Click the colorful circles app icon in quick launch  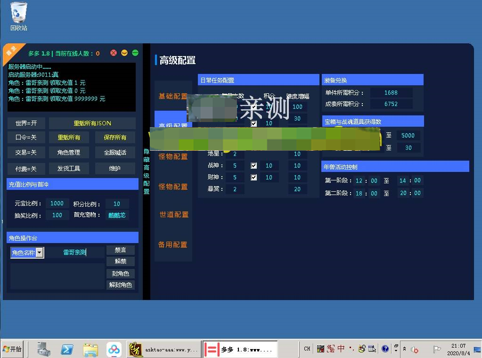[x=114, y=349]
